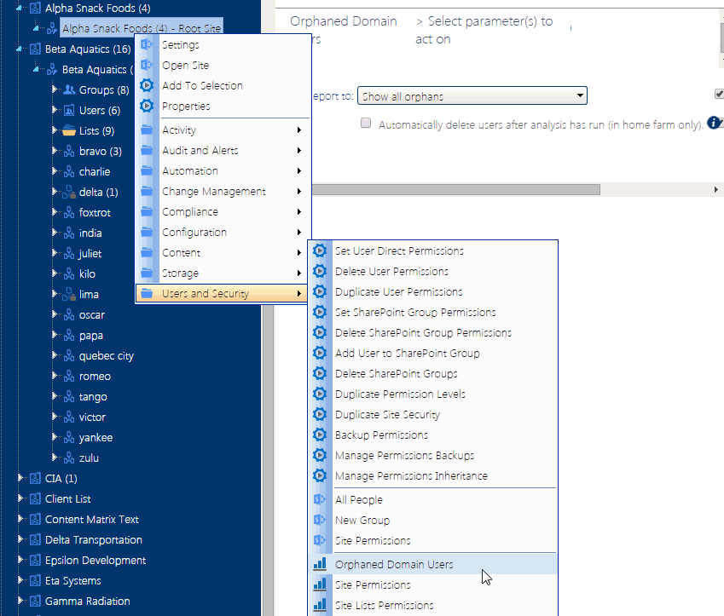Select the quebec city site
The image size is (724, 616).
point(107,356)
